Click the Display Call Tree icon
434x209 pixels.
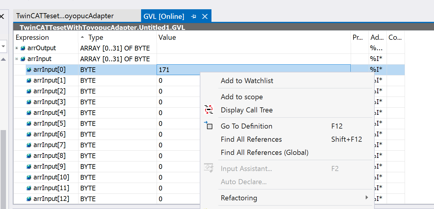209,110
